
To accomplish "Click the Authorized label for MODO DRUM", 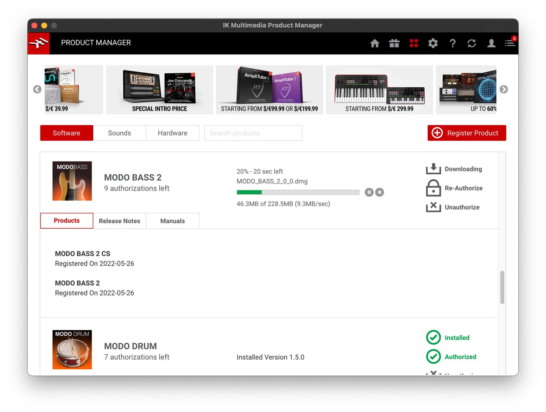I will (x=460, y=357).
